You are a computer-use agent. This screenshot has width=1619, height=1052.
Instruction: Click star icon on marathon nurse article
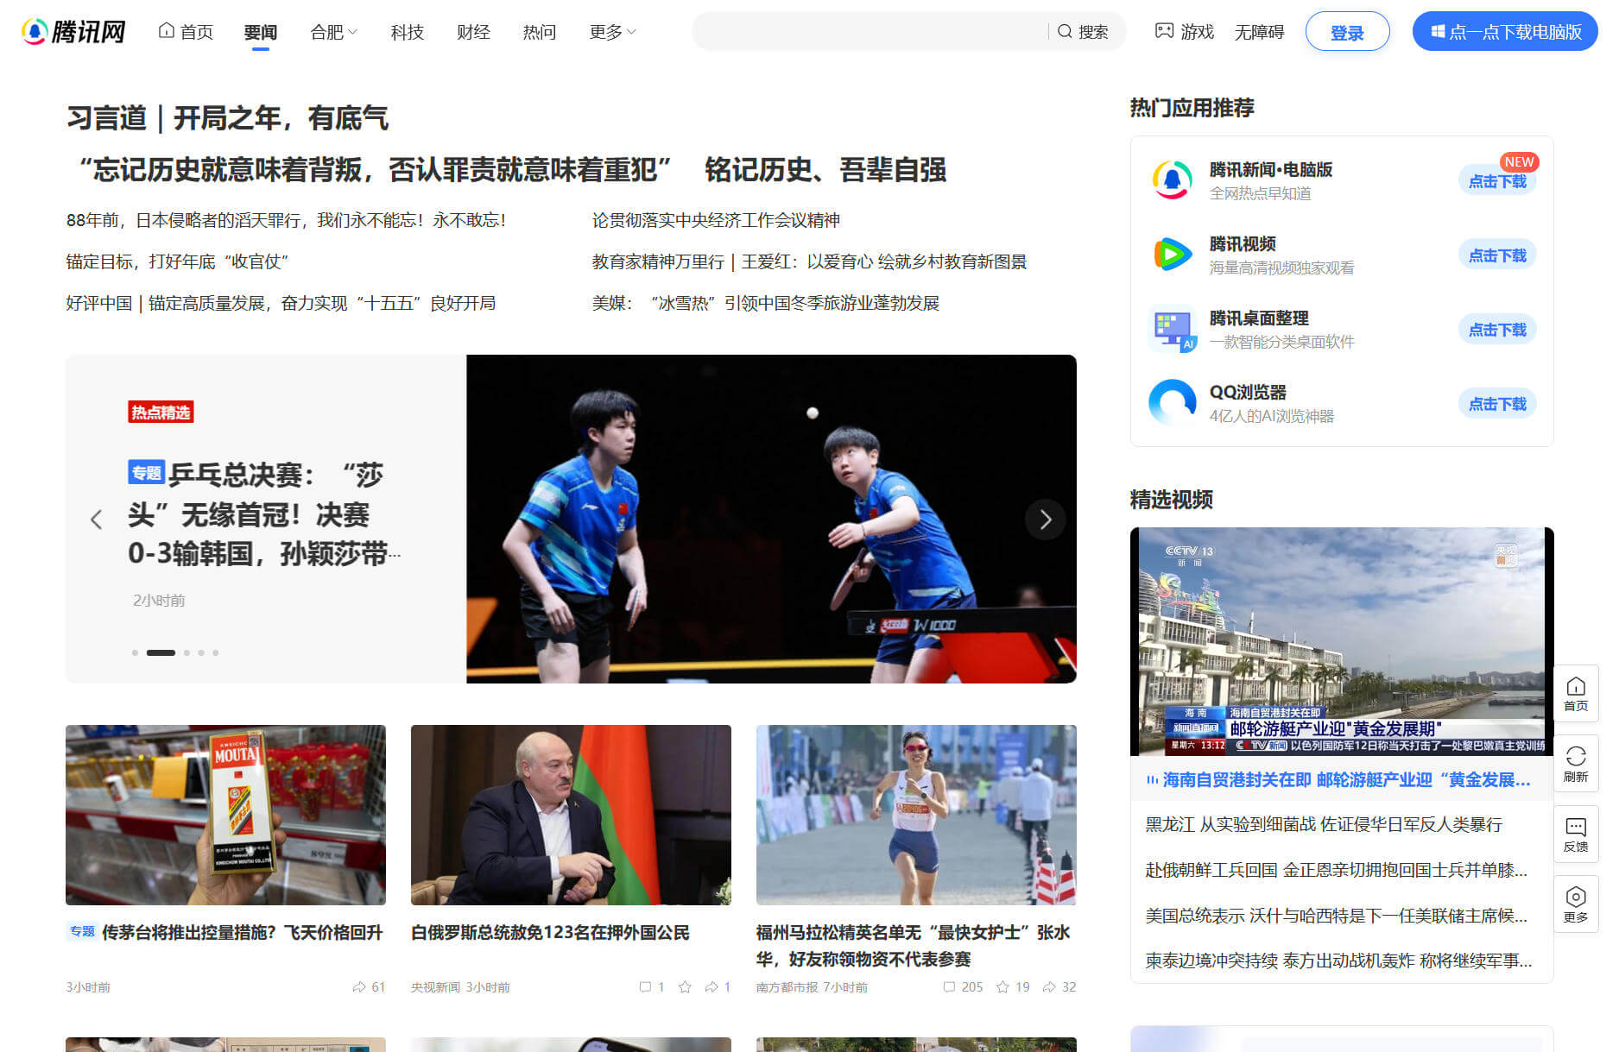tap(1002, 986)
